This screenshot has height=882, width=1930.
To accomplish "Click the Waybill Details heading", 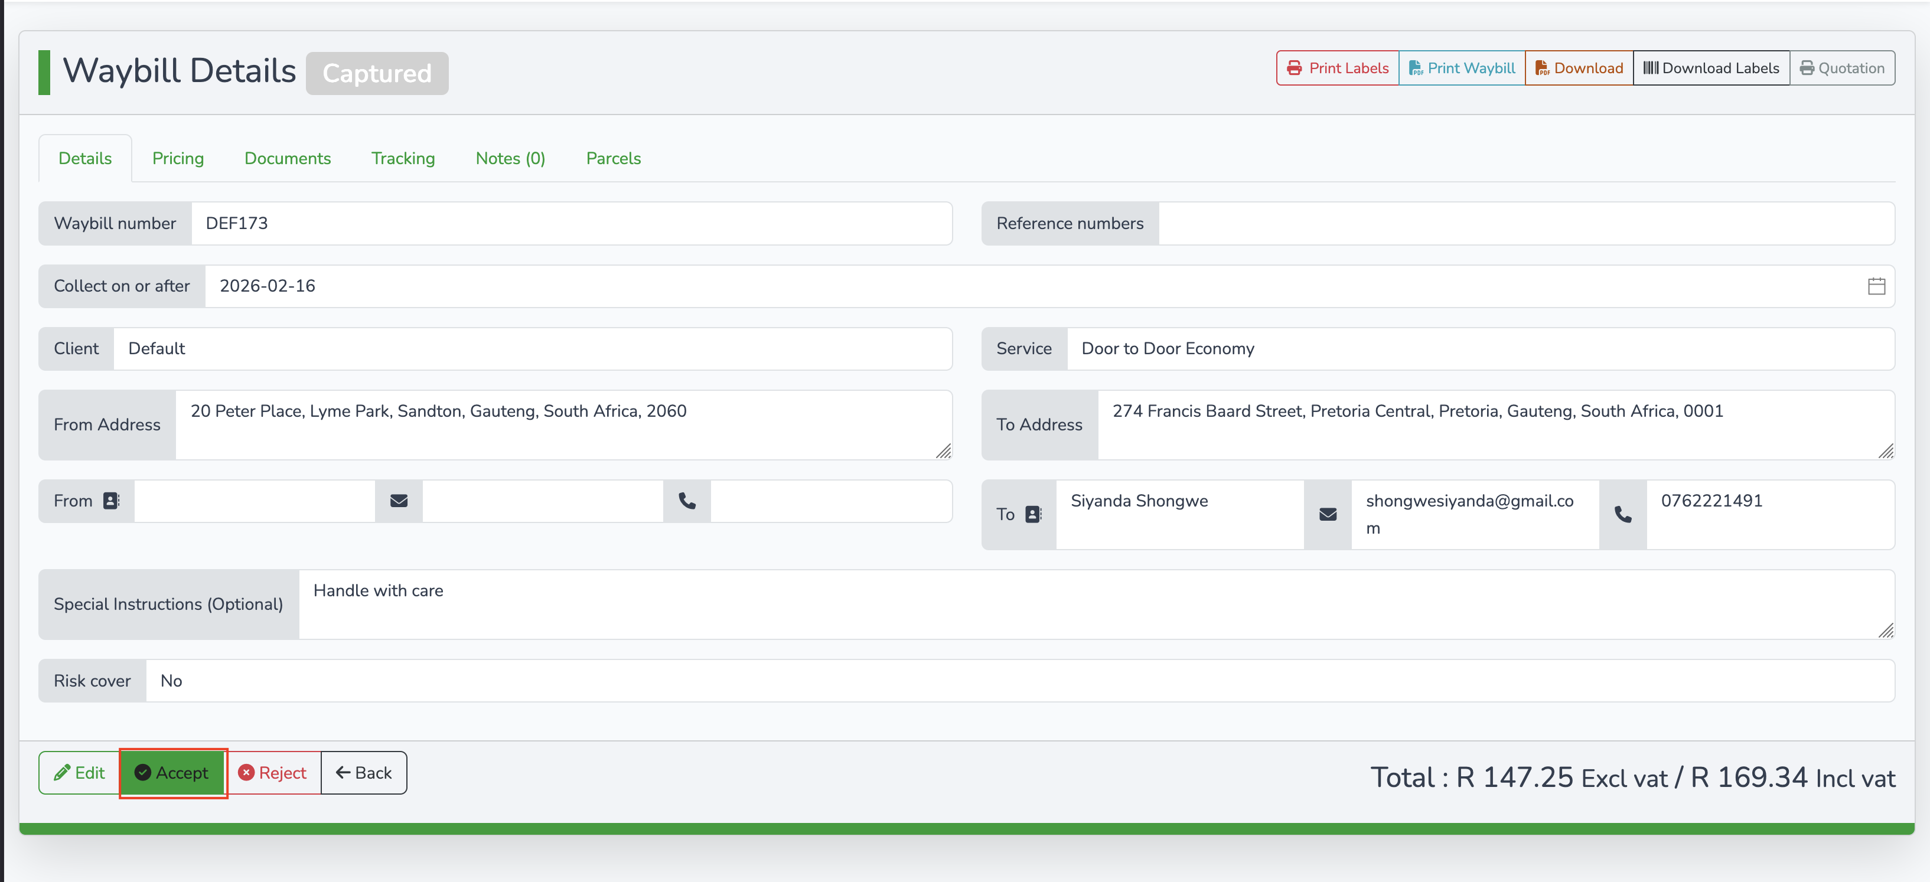I will 179,71.
